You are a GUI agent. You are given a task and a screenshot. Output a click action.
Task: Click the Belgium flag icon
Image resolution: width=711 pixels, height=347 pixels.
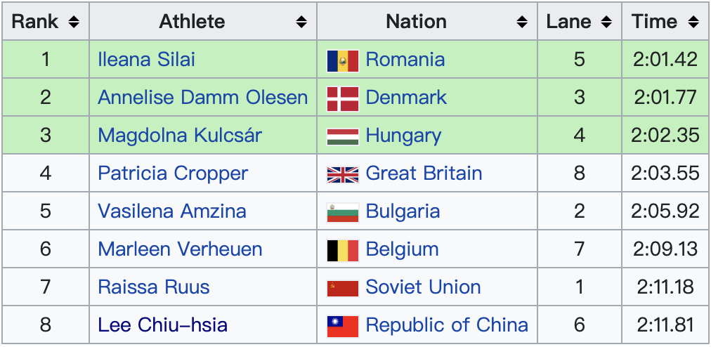[343, 249]
